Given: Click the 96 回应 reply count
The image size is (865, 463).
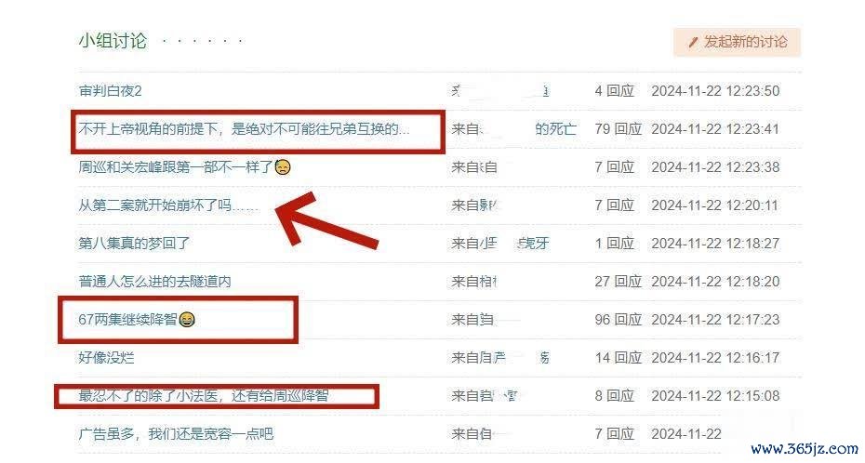Looking at the screenshot, I should tap(619, 319).
